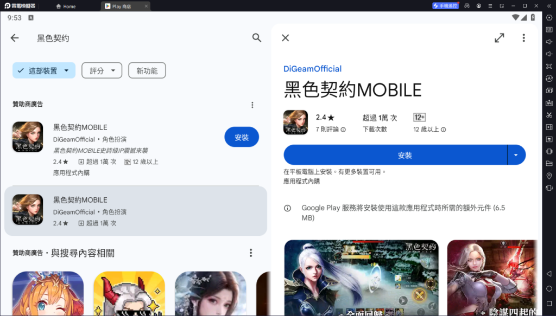Close the Play 商店 tab

pos(146,6)
